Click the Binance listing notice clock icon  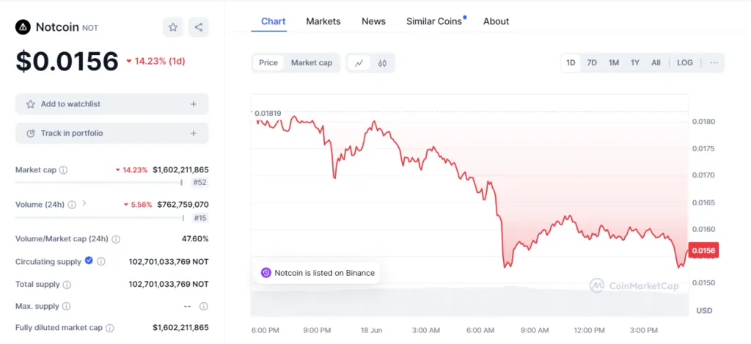point(265,273)
